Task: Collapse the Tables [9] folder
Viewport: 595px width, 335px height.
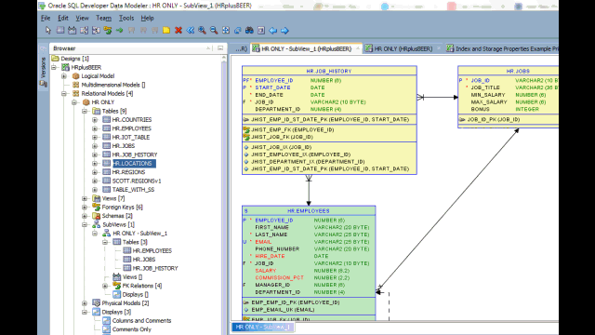Action: (x=85, y=111)
